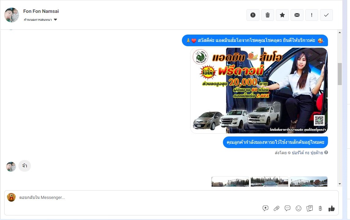The image size is (350, 220).
Task: Click the baht payment request icon
Action: point(320,208)
